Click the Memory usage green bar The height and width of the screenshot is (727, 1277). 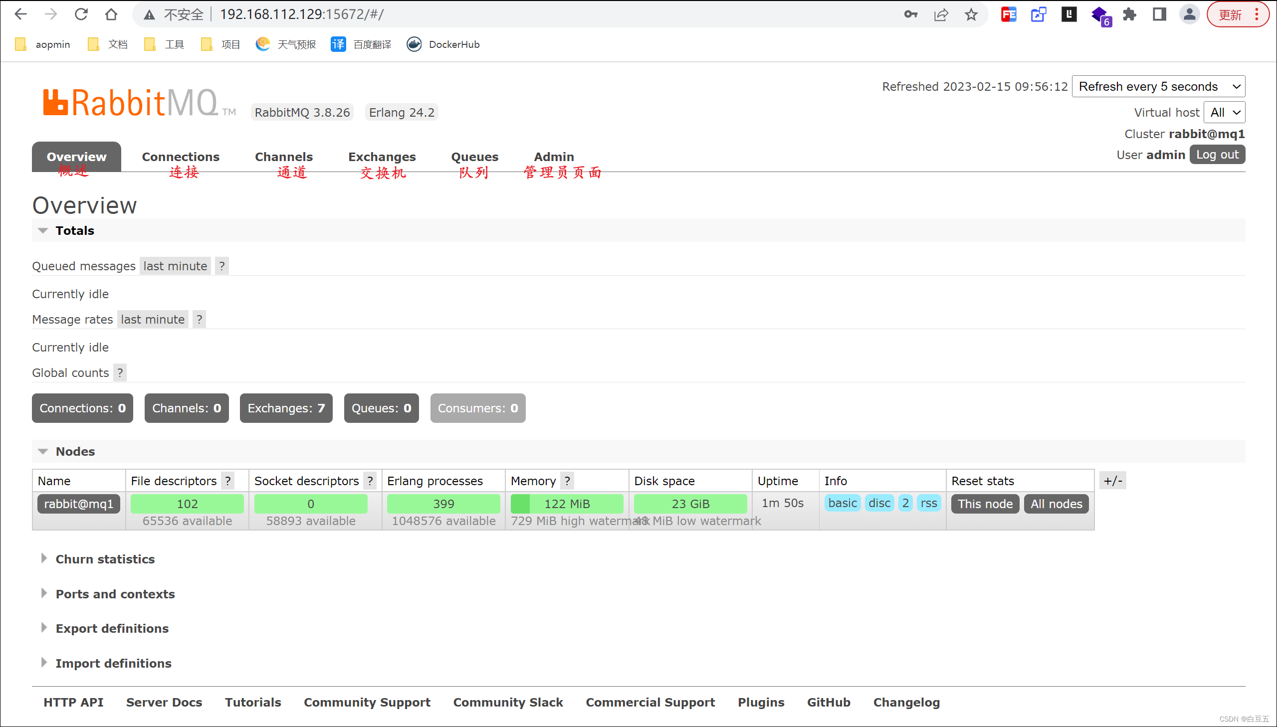click(567, 504)
